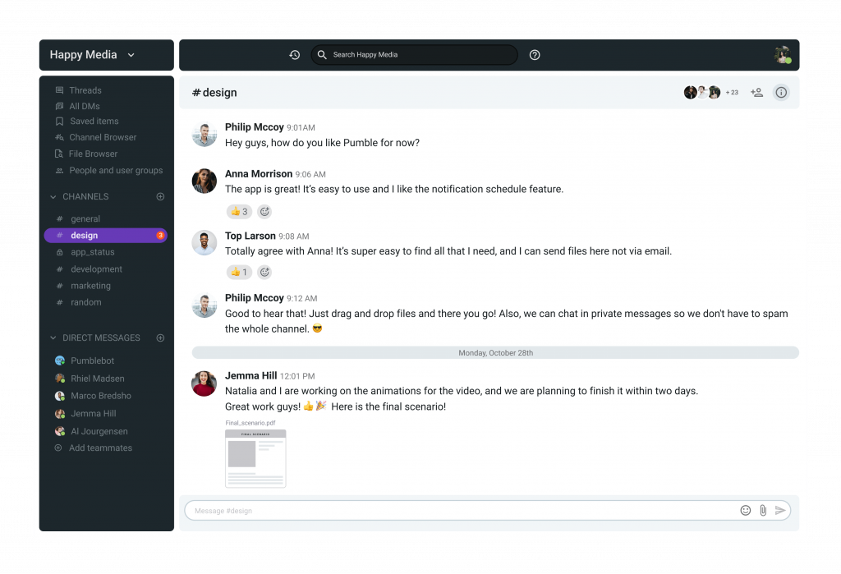The height and width of the screenshot is (574, 841).
Task: Click the member avatars group in header
Action: point(702,92)
